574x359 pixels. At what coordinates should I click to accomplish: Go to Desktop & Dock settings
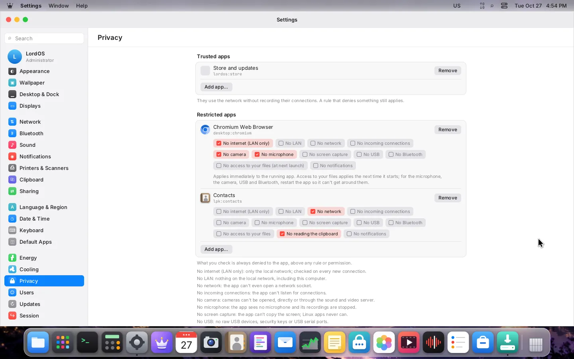(44, 94)
